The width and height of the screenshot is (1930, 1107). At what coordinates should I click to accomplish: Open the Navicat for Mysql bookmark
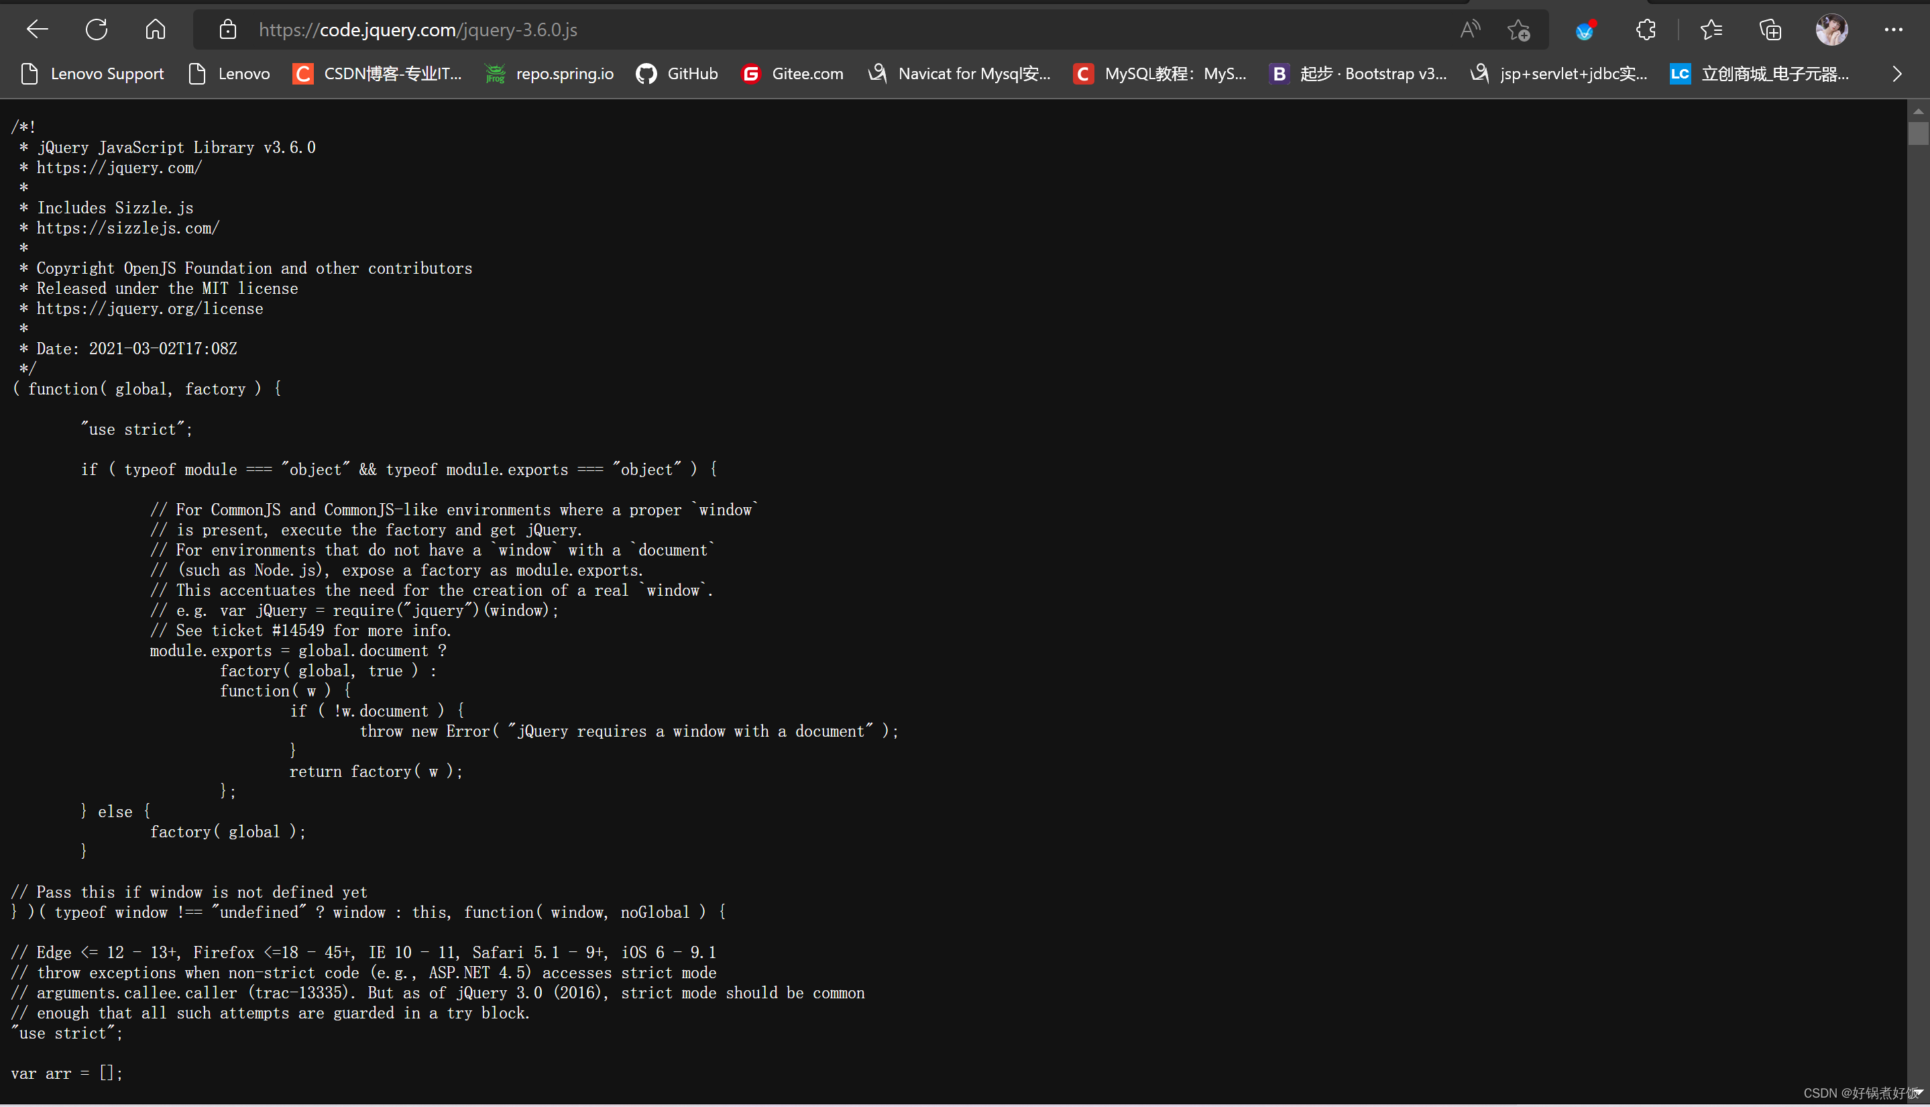[x=959, y=74]
